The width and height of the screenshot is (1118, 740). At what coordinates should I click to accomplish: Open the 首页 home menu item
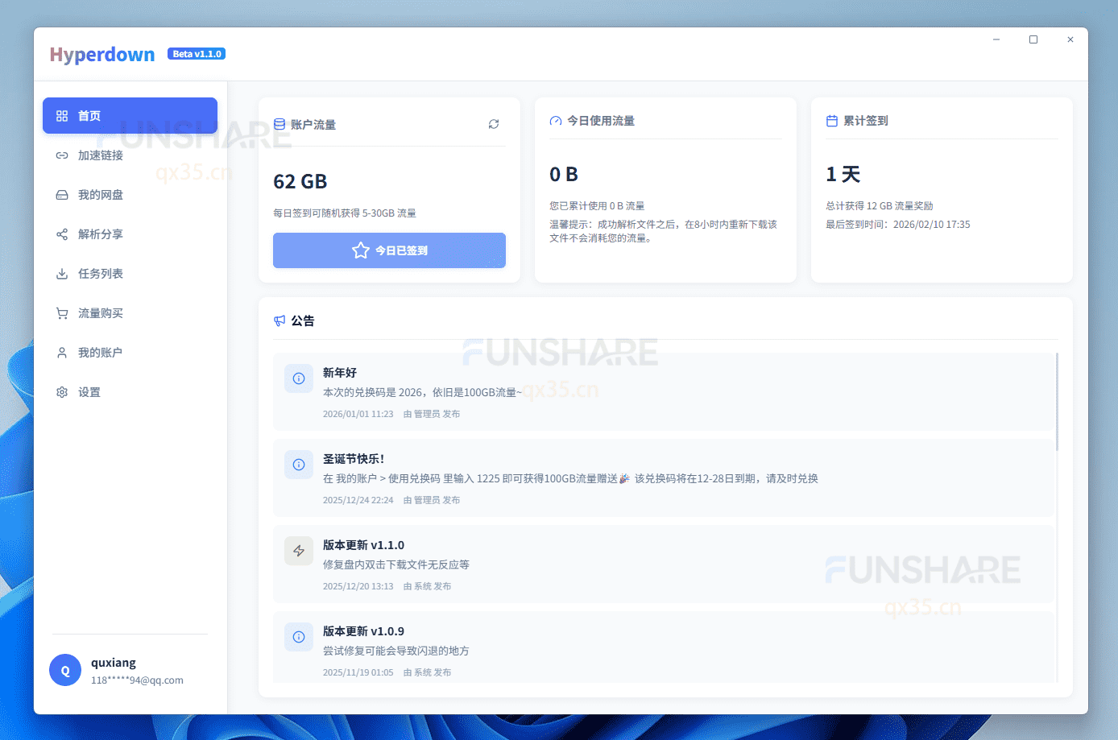point(130,116)
